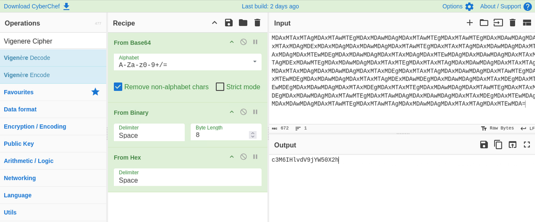Set a breakpoint on From Hex
The height and width of the screenshot is (222, 535).
pos(255,157)
